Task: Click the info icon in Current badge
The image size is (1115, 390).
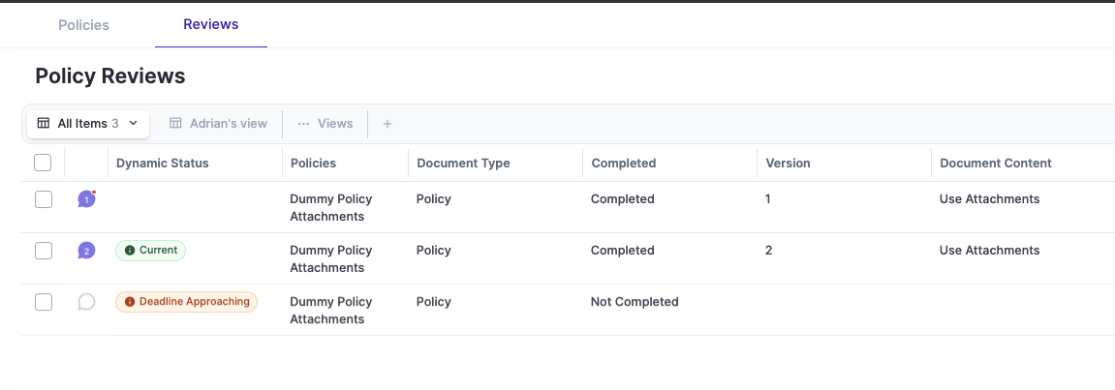Action: coord(130,251)
